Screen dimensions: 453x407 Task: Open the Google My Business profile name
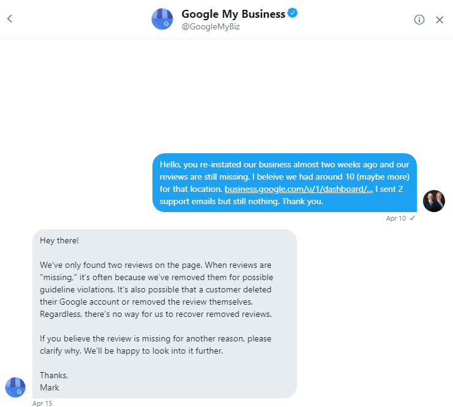(233, 14)
